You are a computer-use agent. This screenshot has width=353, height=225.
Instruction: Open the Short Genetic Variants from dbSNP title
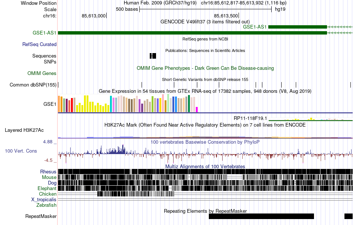click(205, 79)
